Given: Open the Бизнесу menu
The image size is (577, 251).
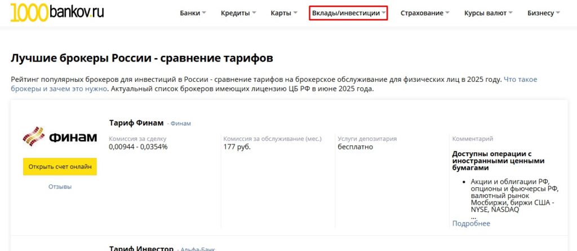Looking at the screenshot, I should [544, 13].
